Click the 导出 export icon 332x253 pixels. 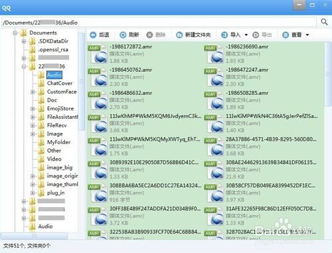coord(256,35)
